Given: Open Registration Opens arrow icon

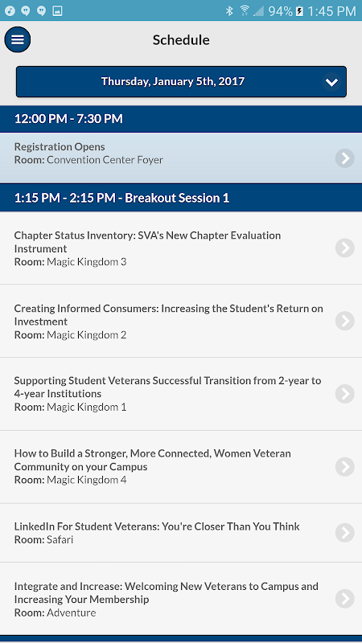Looking at the screenshot, I should [345, 158].
